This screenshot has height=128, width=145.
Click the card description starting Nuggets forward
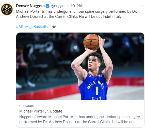tap(79, 117)
